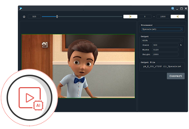The image size is (189, 129).
Task: Click the Convert button
Action: (x=176, y=76)
